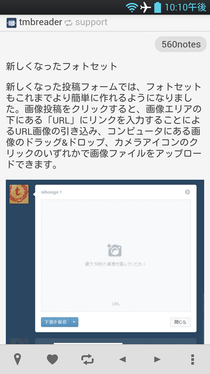Tap the reblog arrows icon beside tmbreader
The height and width of the screenshot is (374, 210).
tap(68, 23)
